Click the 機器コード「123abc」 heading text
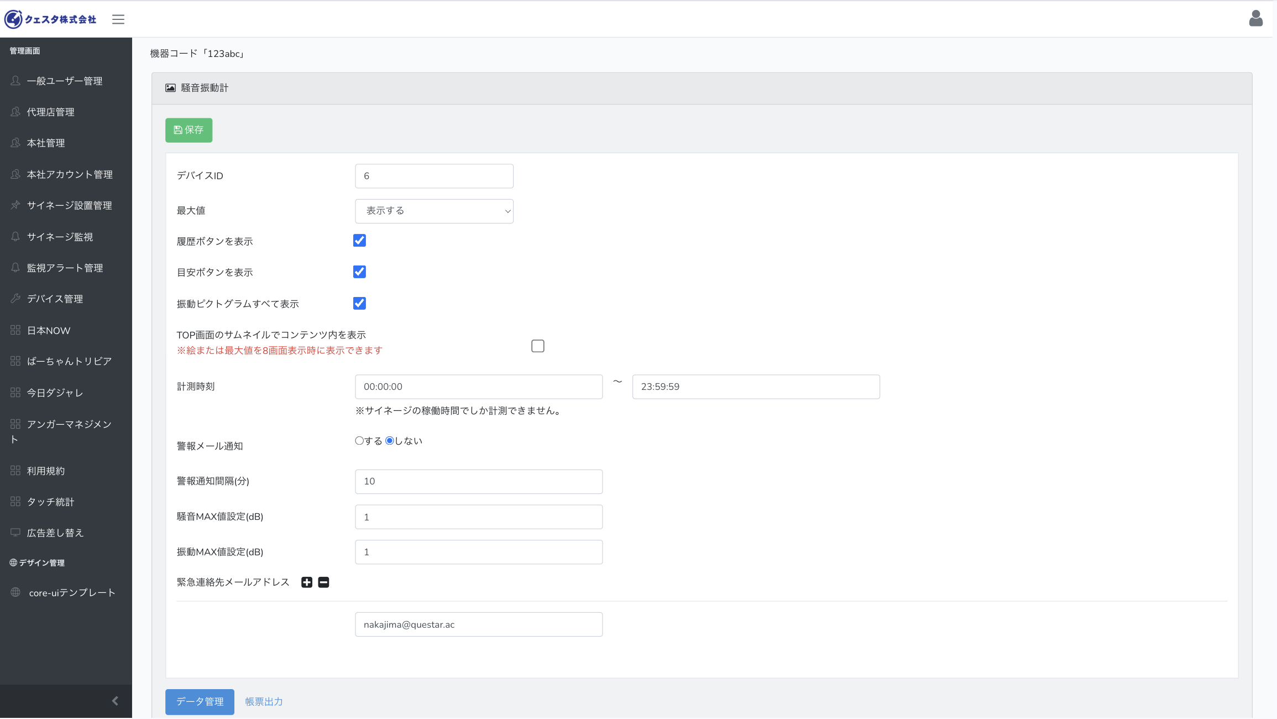The width and height of the screenshot is (1277, 719). 197,54
